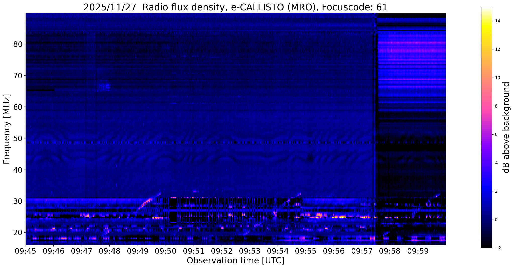Click the 09:48 time tick label
This screenshot has width=514, height=268.
pos(109,251)
